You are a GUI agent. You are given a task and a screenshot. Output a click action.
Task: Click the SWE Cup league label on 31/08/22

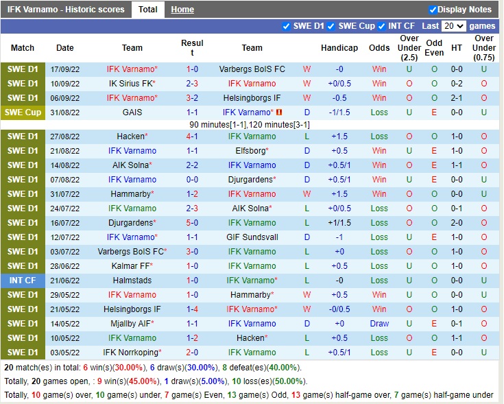[x=23, y=112]
